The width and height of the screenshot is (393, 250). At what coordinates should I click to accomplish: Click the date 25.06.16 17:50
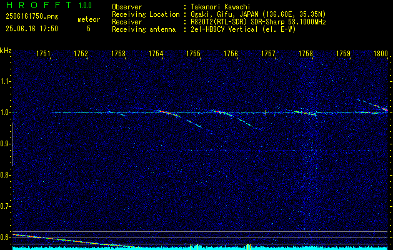click(x=32, y=29)
